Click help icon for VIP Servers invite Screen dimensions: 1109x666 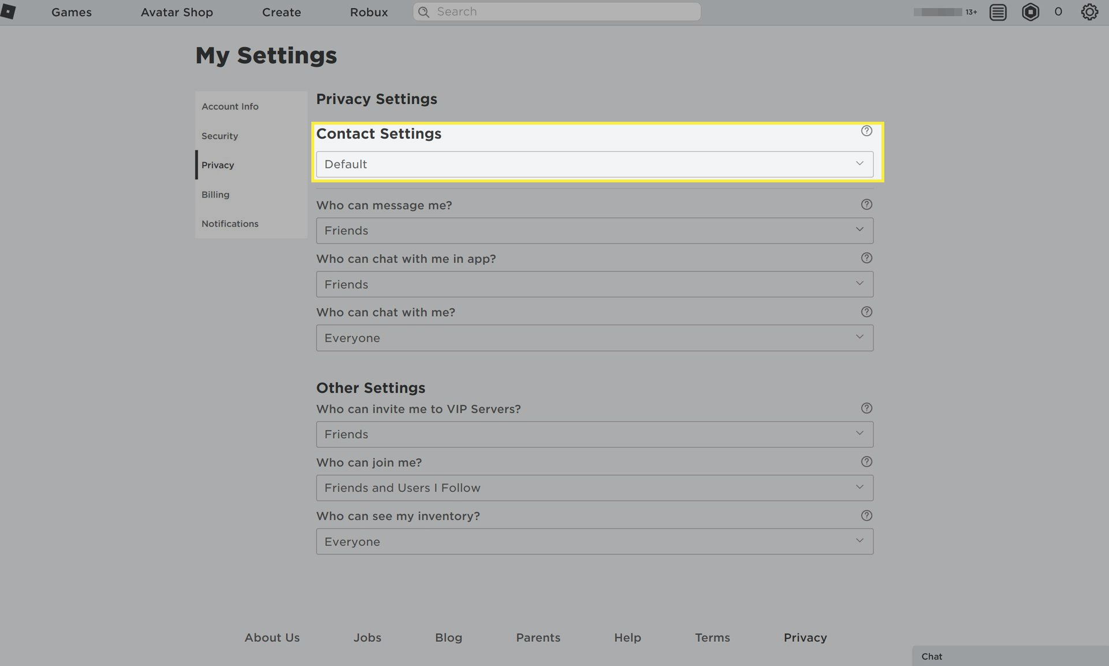[x=866, y=408]
